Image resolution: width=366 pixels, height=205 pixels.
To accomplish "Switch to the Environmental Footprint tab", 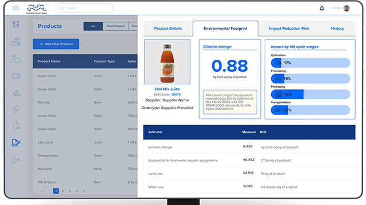I will 225,28.
